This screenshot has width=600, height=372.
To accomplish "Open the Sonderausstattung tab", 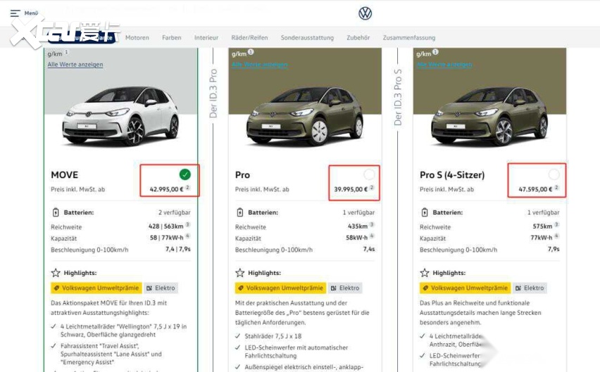I will click(307, 38).
